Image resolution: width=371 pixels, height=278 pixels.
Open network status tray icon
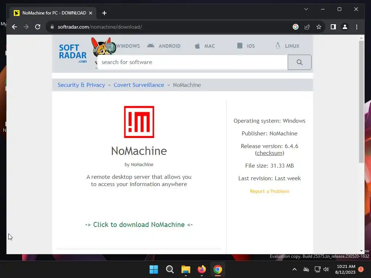coord(317,269)
